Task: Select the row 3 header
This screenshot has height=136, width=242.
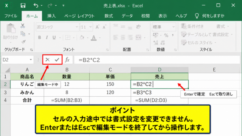Action: 5,93
